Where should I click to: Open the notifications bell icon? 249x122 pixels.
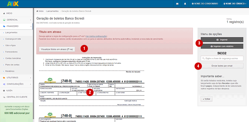click(185, 4)
